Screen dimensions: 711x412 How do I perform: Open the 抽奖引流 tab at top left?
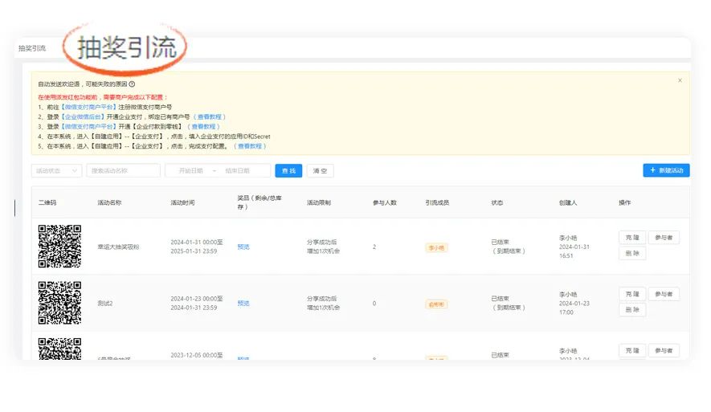tap(32, 48)
